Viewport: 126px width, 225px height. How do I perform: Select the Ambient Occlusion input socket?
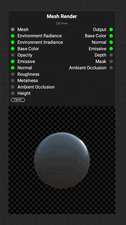coord(13,87)
